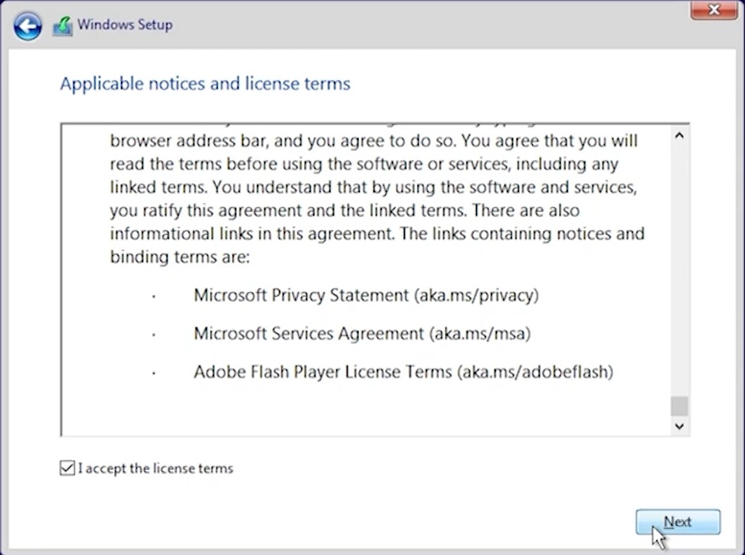Click Microsoft Services Agreement (aka.ms/msa) text
Screen dimensions: 745x555
pyautogui.click(x=362, y=334)
